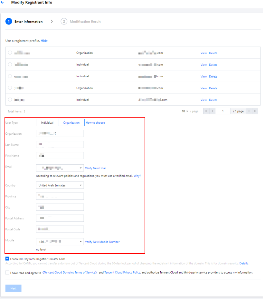Click the page number input box
Screen dimensions: 265x299
pyautogui.click(x=223, y=111)
